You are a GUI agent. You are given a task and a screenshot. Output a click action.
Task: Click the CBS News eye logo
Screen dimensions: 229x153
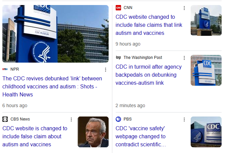[x=5, y=119]
